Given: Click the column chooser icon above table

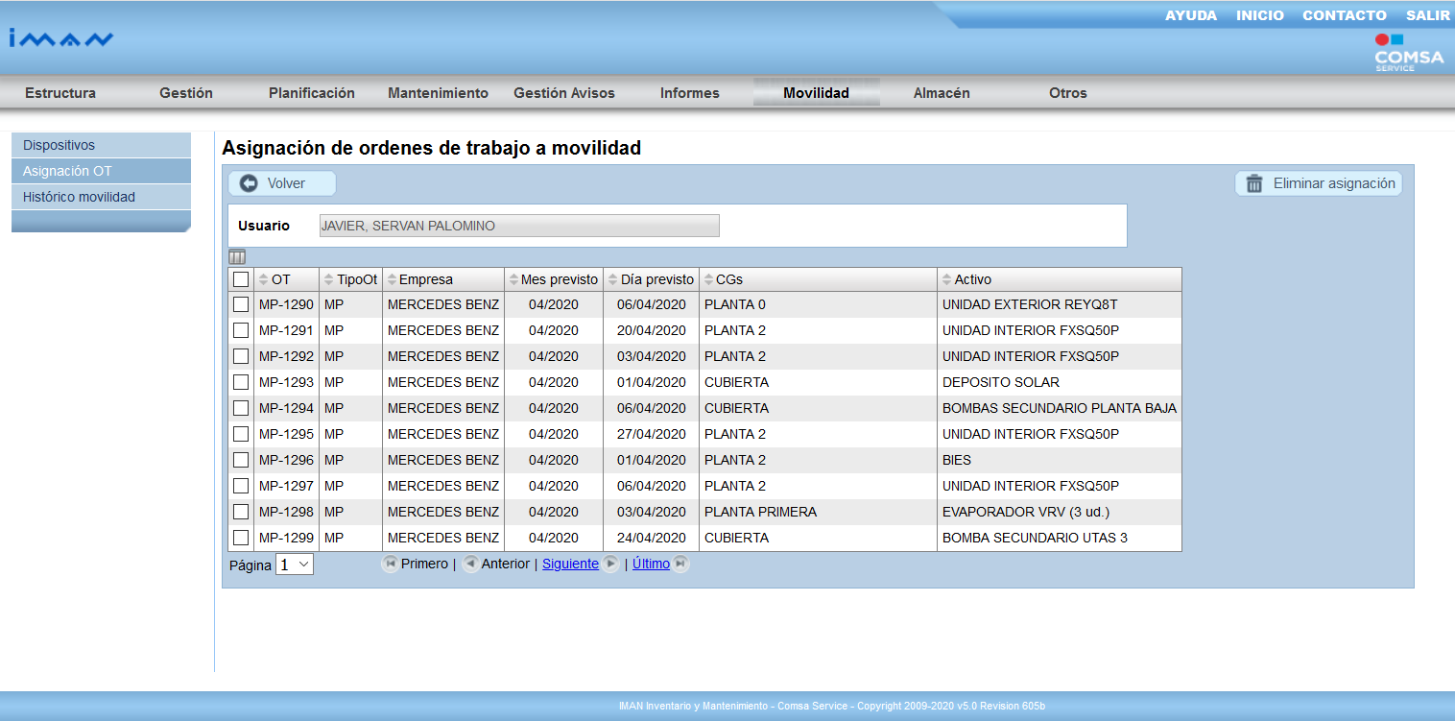Looking at the screenshot, I should [237, 256].
